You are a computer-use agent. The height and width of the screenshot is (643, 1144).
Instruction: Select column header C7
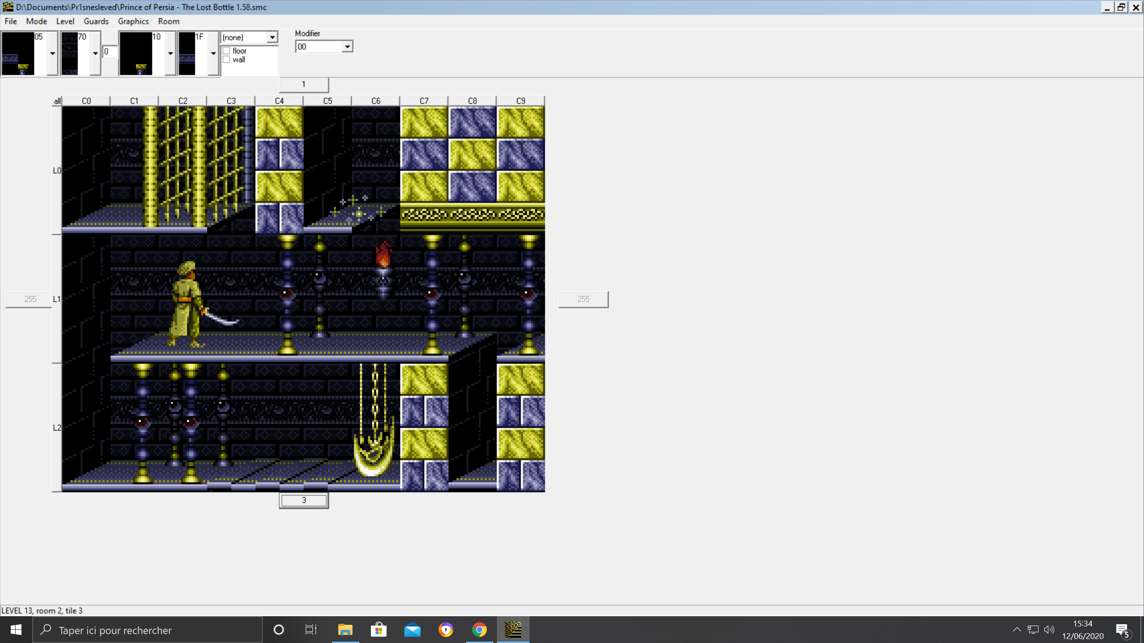coord(424,101)
